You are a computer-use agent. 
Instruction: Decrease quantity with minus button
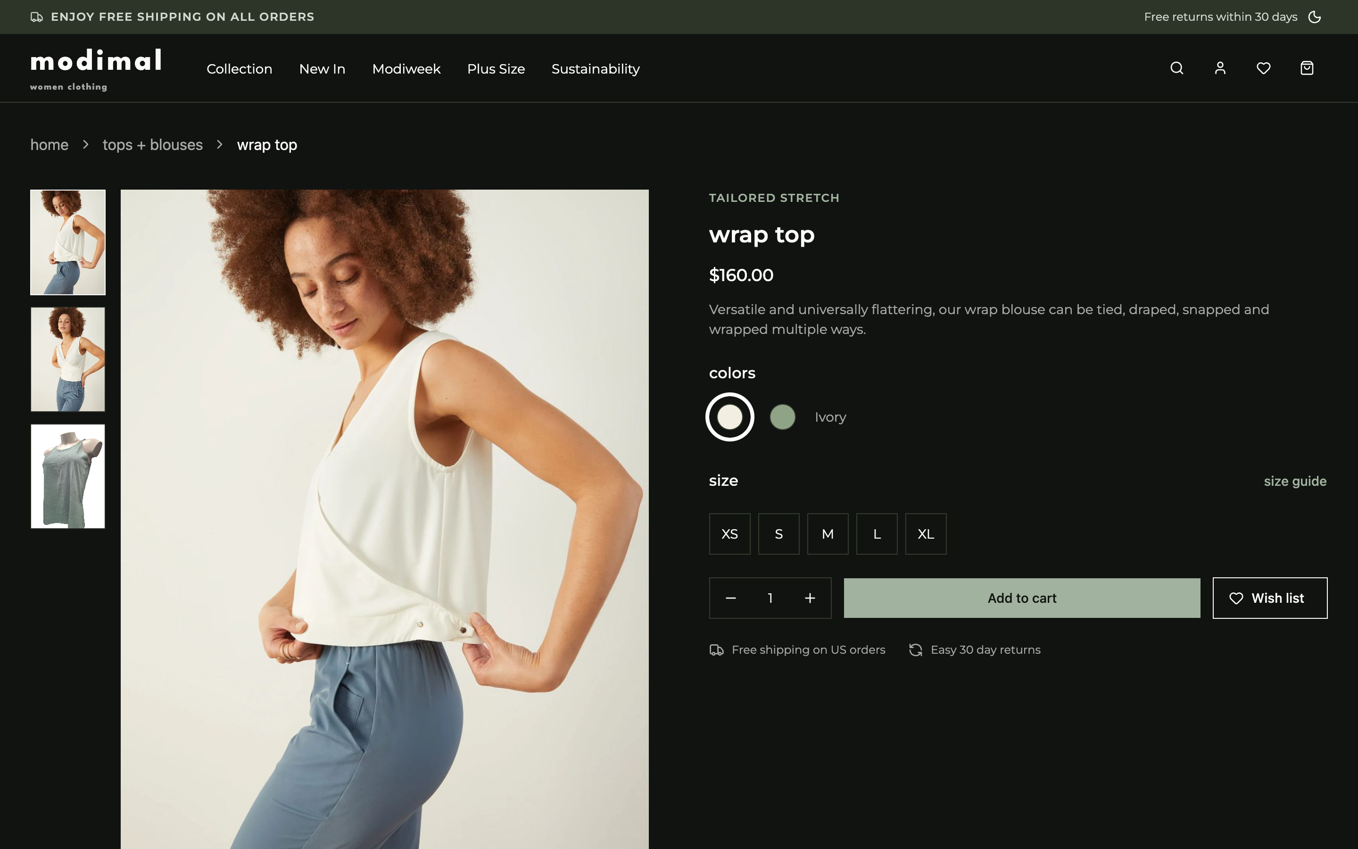pyautogui.click(x=730, y=598)
